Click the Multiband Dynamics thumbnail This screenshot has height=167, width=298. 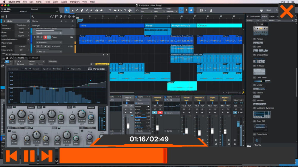(x=262, y=114)
